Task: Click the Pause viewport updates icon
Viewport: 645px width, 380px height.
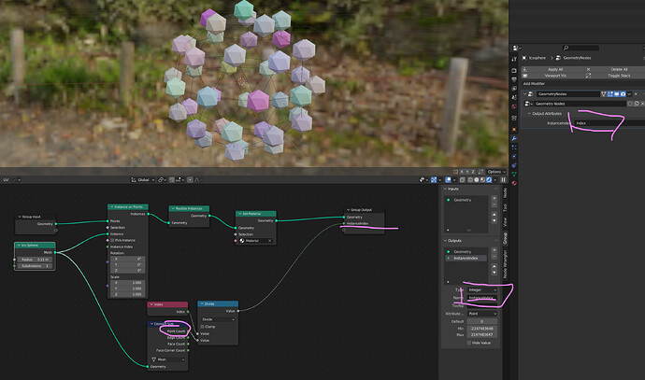Action: coord(503,179)
